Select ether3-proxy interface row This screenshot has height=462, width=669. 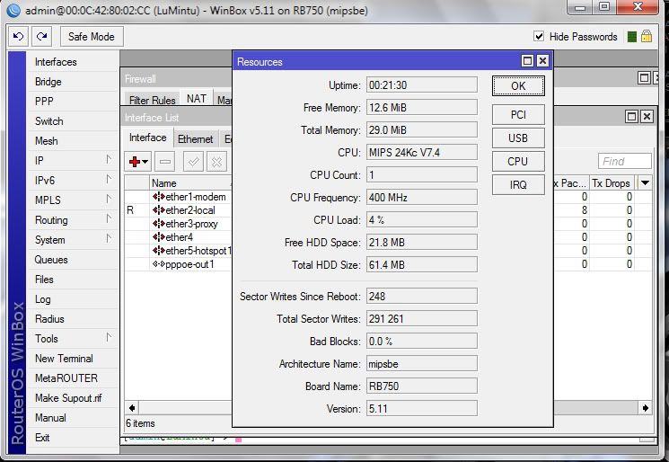coord(179,224)
